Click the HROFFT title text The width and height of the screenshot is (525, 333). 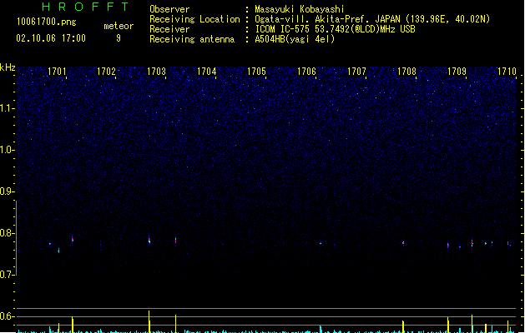[85, 7]
